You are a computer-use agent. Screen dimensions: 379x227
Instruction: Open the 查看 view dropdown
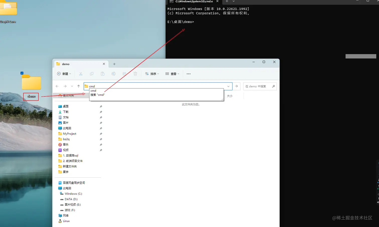pos(172,74)
